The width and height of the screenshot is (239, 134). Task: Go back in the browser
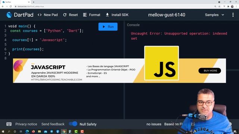3,7
